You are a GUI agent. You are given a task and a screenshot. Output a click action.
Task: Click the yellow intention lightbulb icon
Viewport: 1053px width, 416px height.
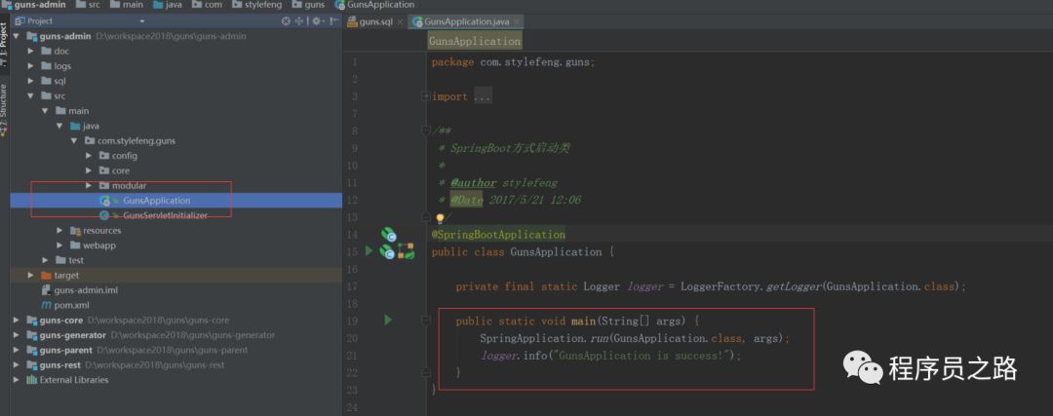(x=440, y=218)
